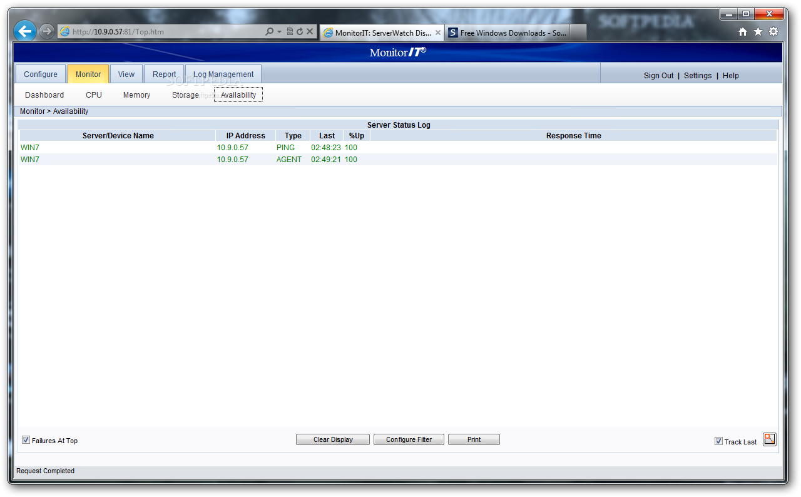Open a new blank browser tab

pos(578,33)
